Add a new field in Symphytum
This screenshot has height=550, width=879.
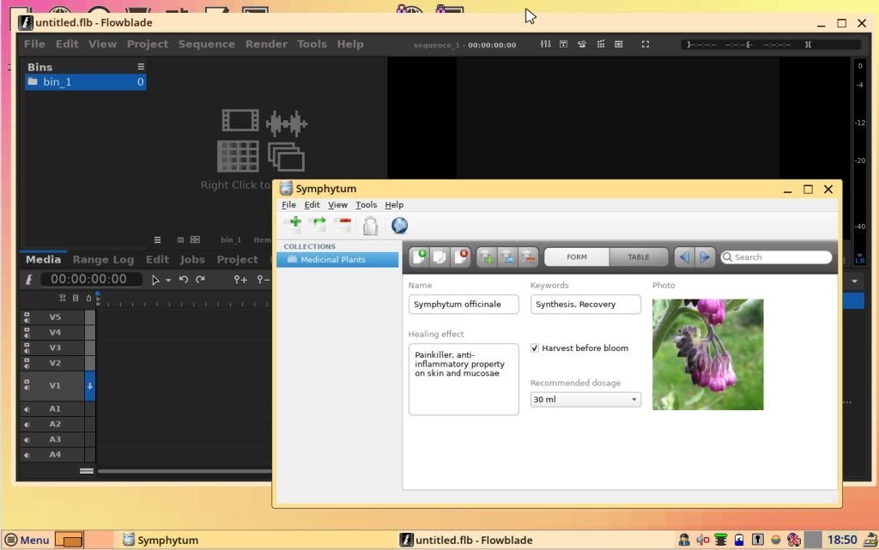click(x=487, y=257)
